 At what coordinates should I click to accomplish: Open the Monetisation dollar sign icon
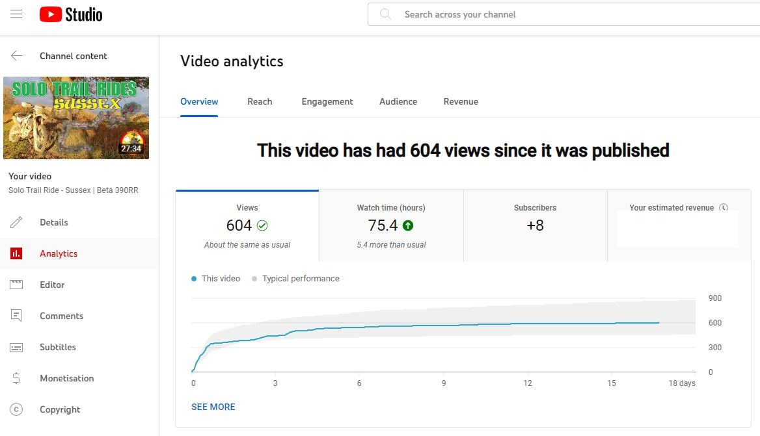pos(16,378)
